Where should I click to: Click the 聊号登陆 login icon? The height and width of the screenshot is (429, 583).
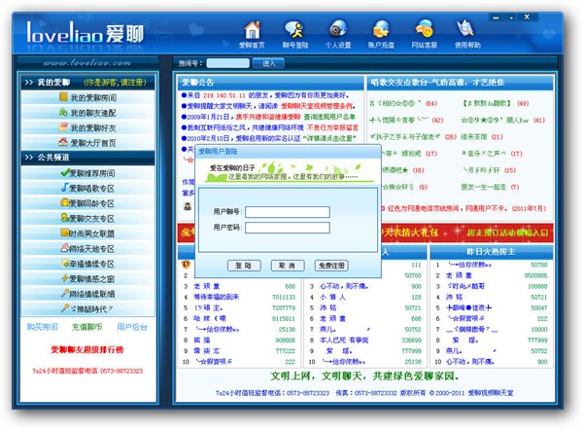tap(294, 35)
